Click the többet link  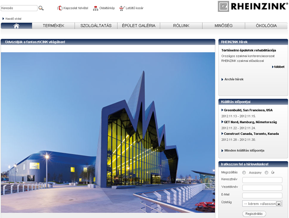(x=278, y=67)
